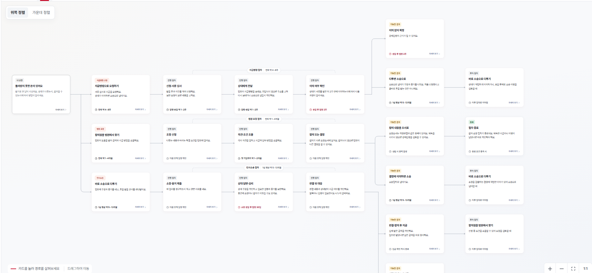The height and width of the screenshot is (273, 592).
Task: Open 자세히 보기 on 절차 종료 card
Action: coord(514,151)
